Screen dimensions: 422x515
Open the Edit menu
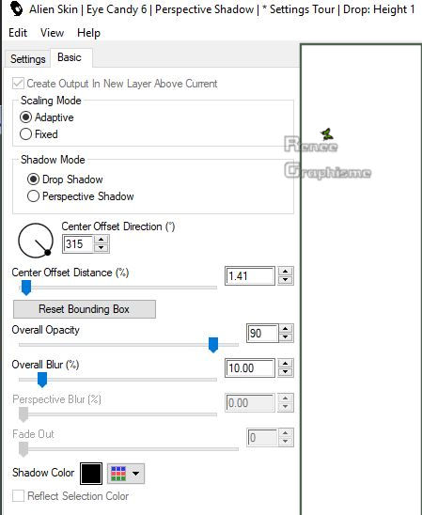click(x=18, y=33)
